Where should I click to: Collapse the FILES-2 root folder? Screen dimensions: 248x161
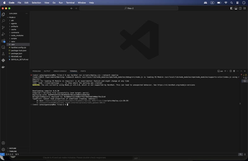[18, 17]
